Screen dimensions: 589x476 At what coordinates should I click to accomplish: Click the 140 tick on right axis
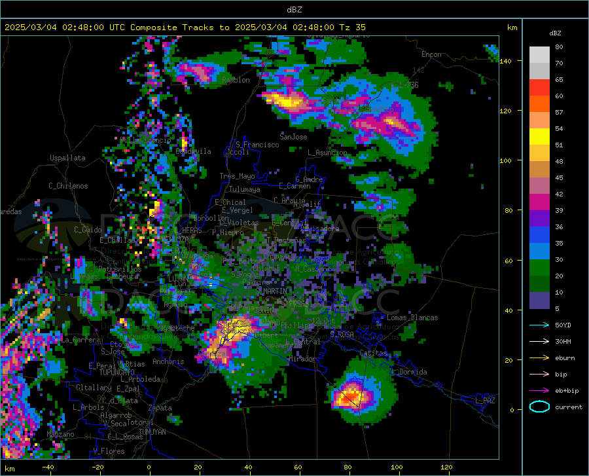tap(505, 61)
